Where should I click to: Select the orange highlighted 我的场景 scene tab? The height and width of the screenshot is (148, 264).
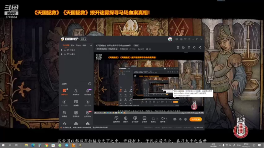(x=66, y=45)
